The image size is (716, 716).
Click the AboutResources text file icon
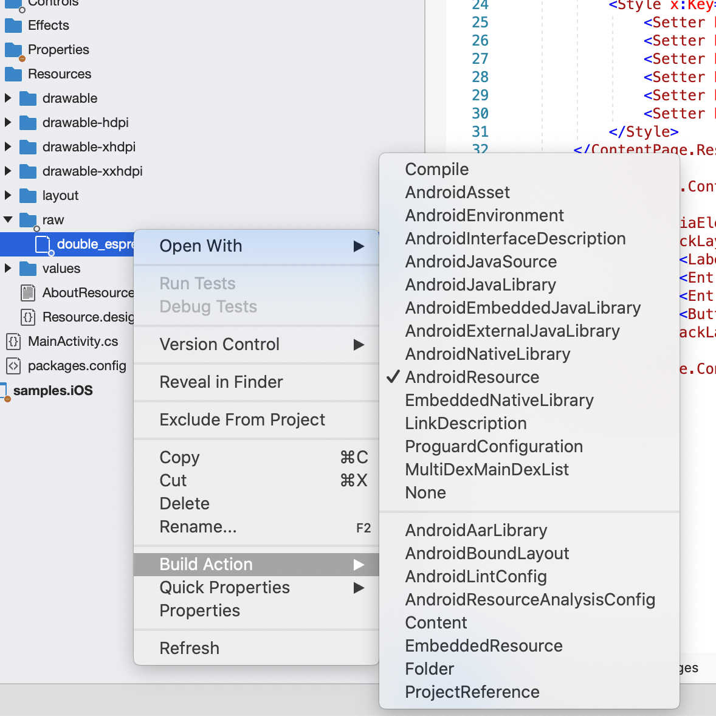pyautogui.click(x=28, y=293)
